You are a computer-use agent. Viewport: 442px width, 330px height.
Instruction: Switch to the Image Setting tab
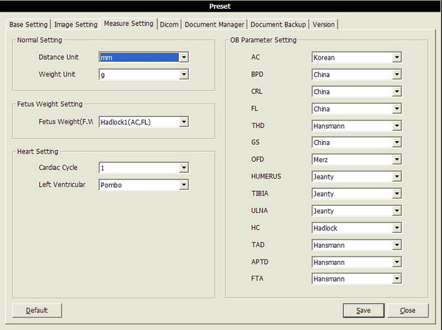pos(77,24)
